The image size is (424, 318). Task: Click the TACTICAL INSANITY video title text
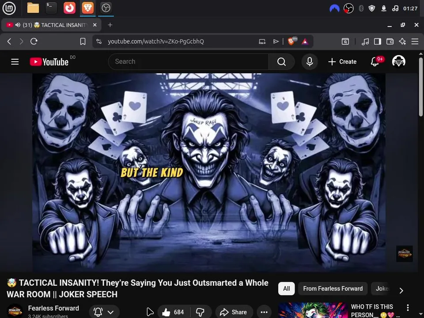pyautogui.click(x=138, y=288)
